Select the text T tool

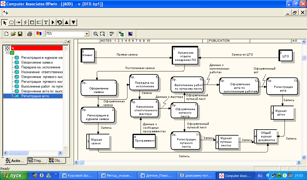tap(46, 22)
